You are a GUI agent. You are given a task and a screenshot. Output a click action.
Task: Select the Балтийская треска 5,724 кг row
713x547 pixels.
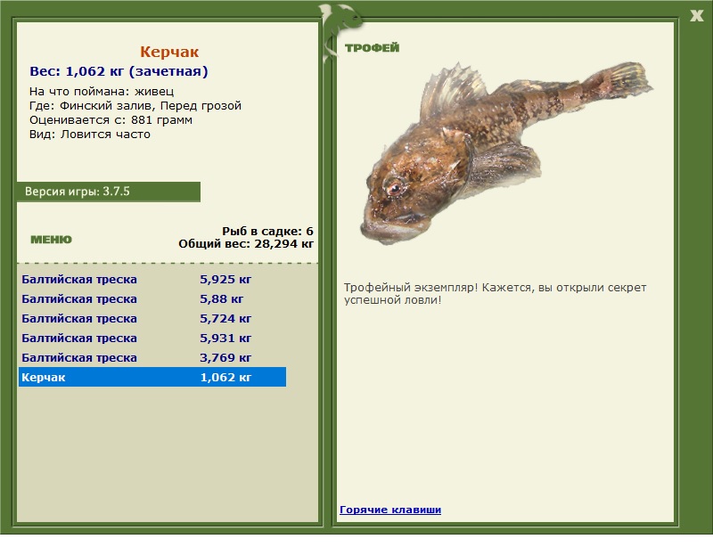[x=152, y=318]
